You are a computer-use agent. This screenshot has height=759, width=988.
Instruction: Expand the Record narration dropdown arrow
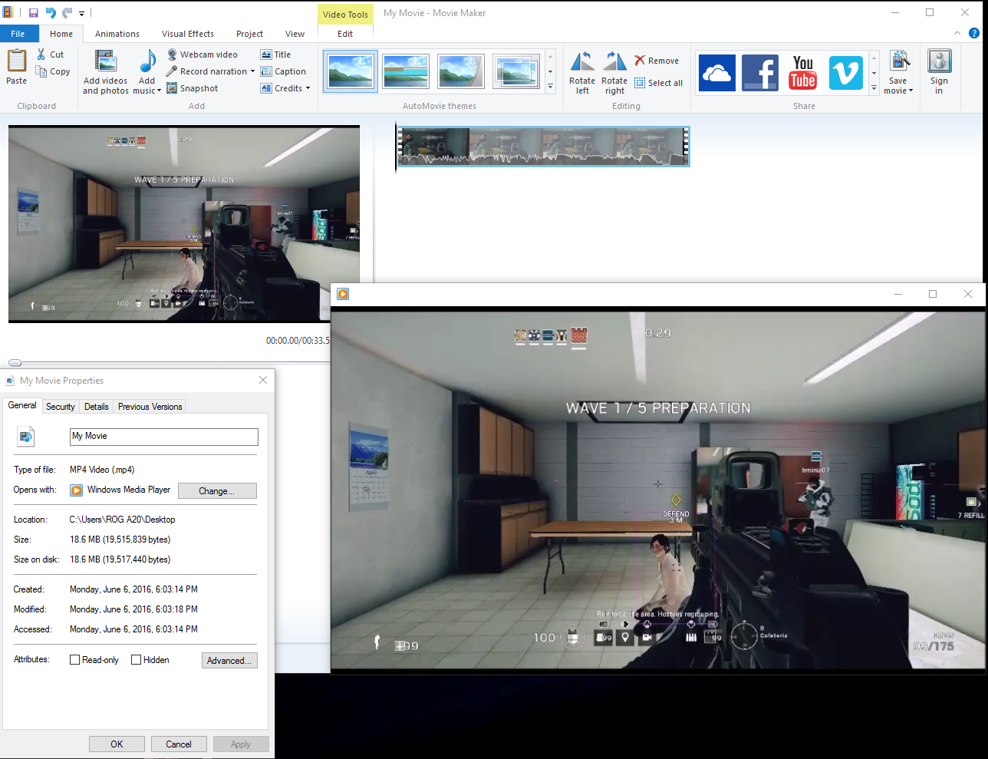(x=252, y=71)
